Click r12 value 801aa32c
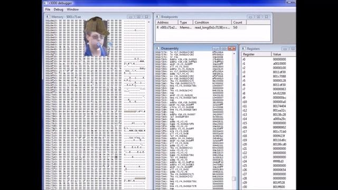 (x=279, y=110)
